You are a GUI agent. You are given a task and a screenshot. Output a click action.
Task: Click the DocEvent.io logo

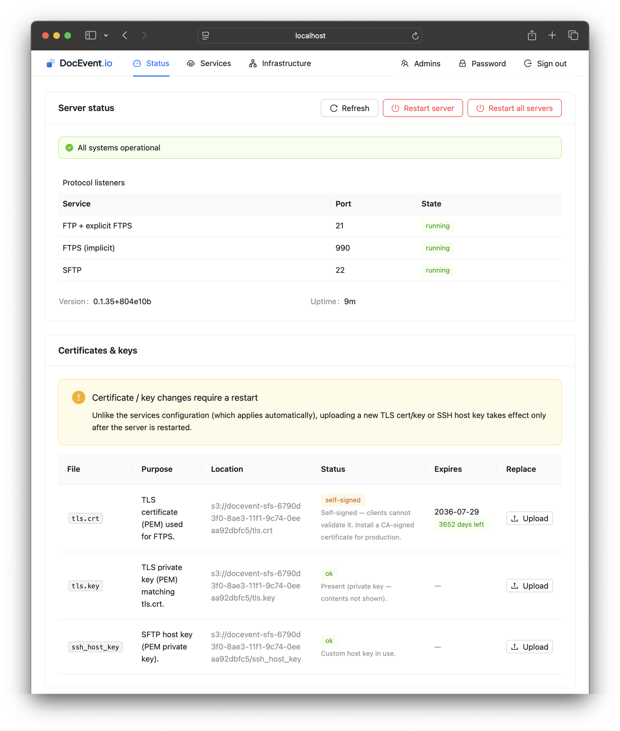pos(79,63)
